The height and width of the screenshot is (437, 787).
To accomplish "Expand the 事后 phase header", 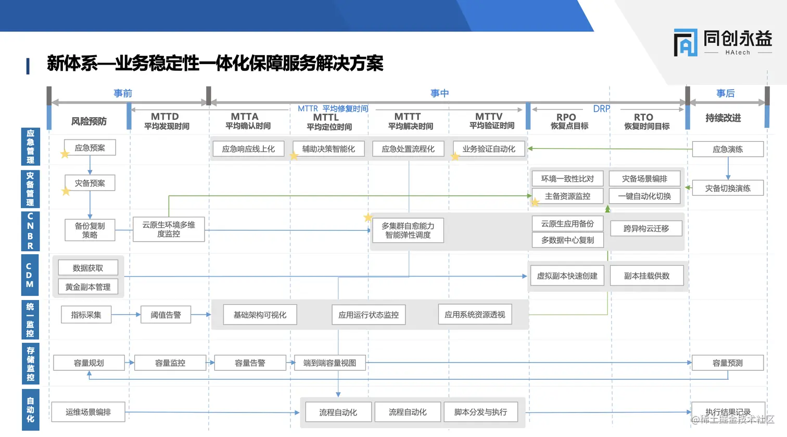I will (725, 93).
